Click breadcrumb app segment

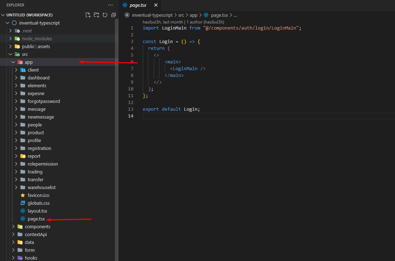pyautogui.click(x=194, y=15)
